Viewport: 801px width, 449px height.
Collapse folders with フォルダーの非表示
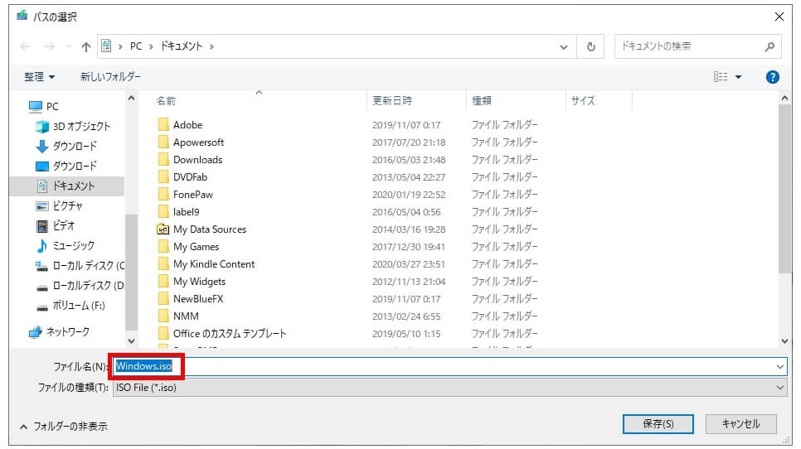point(64,427)
